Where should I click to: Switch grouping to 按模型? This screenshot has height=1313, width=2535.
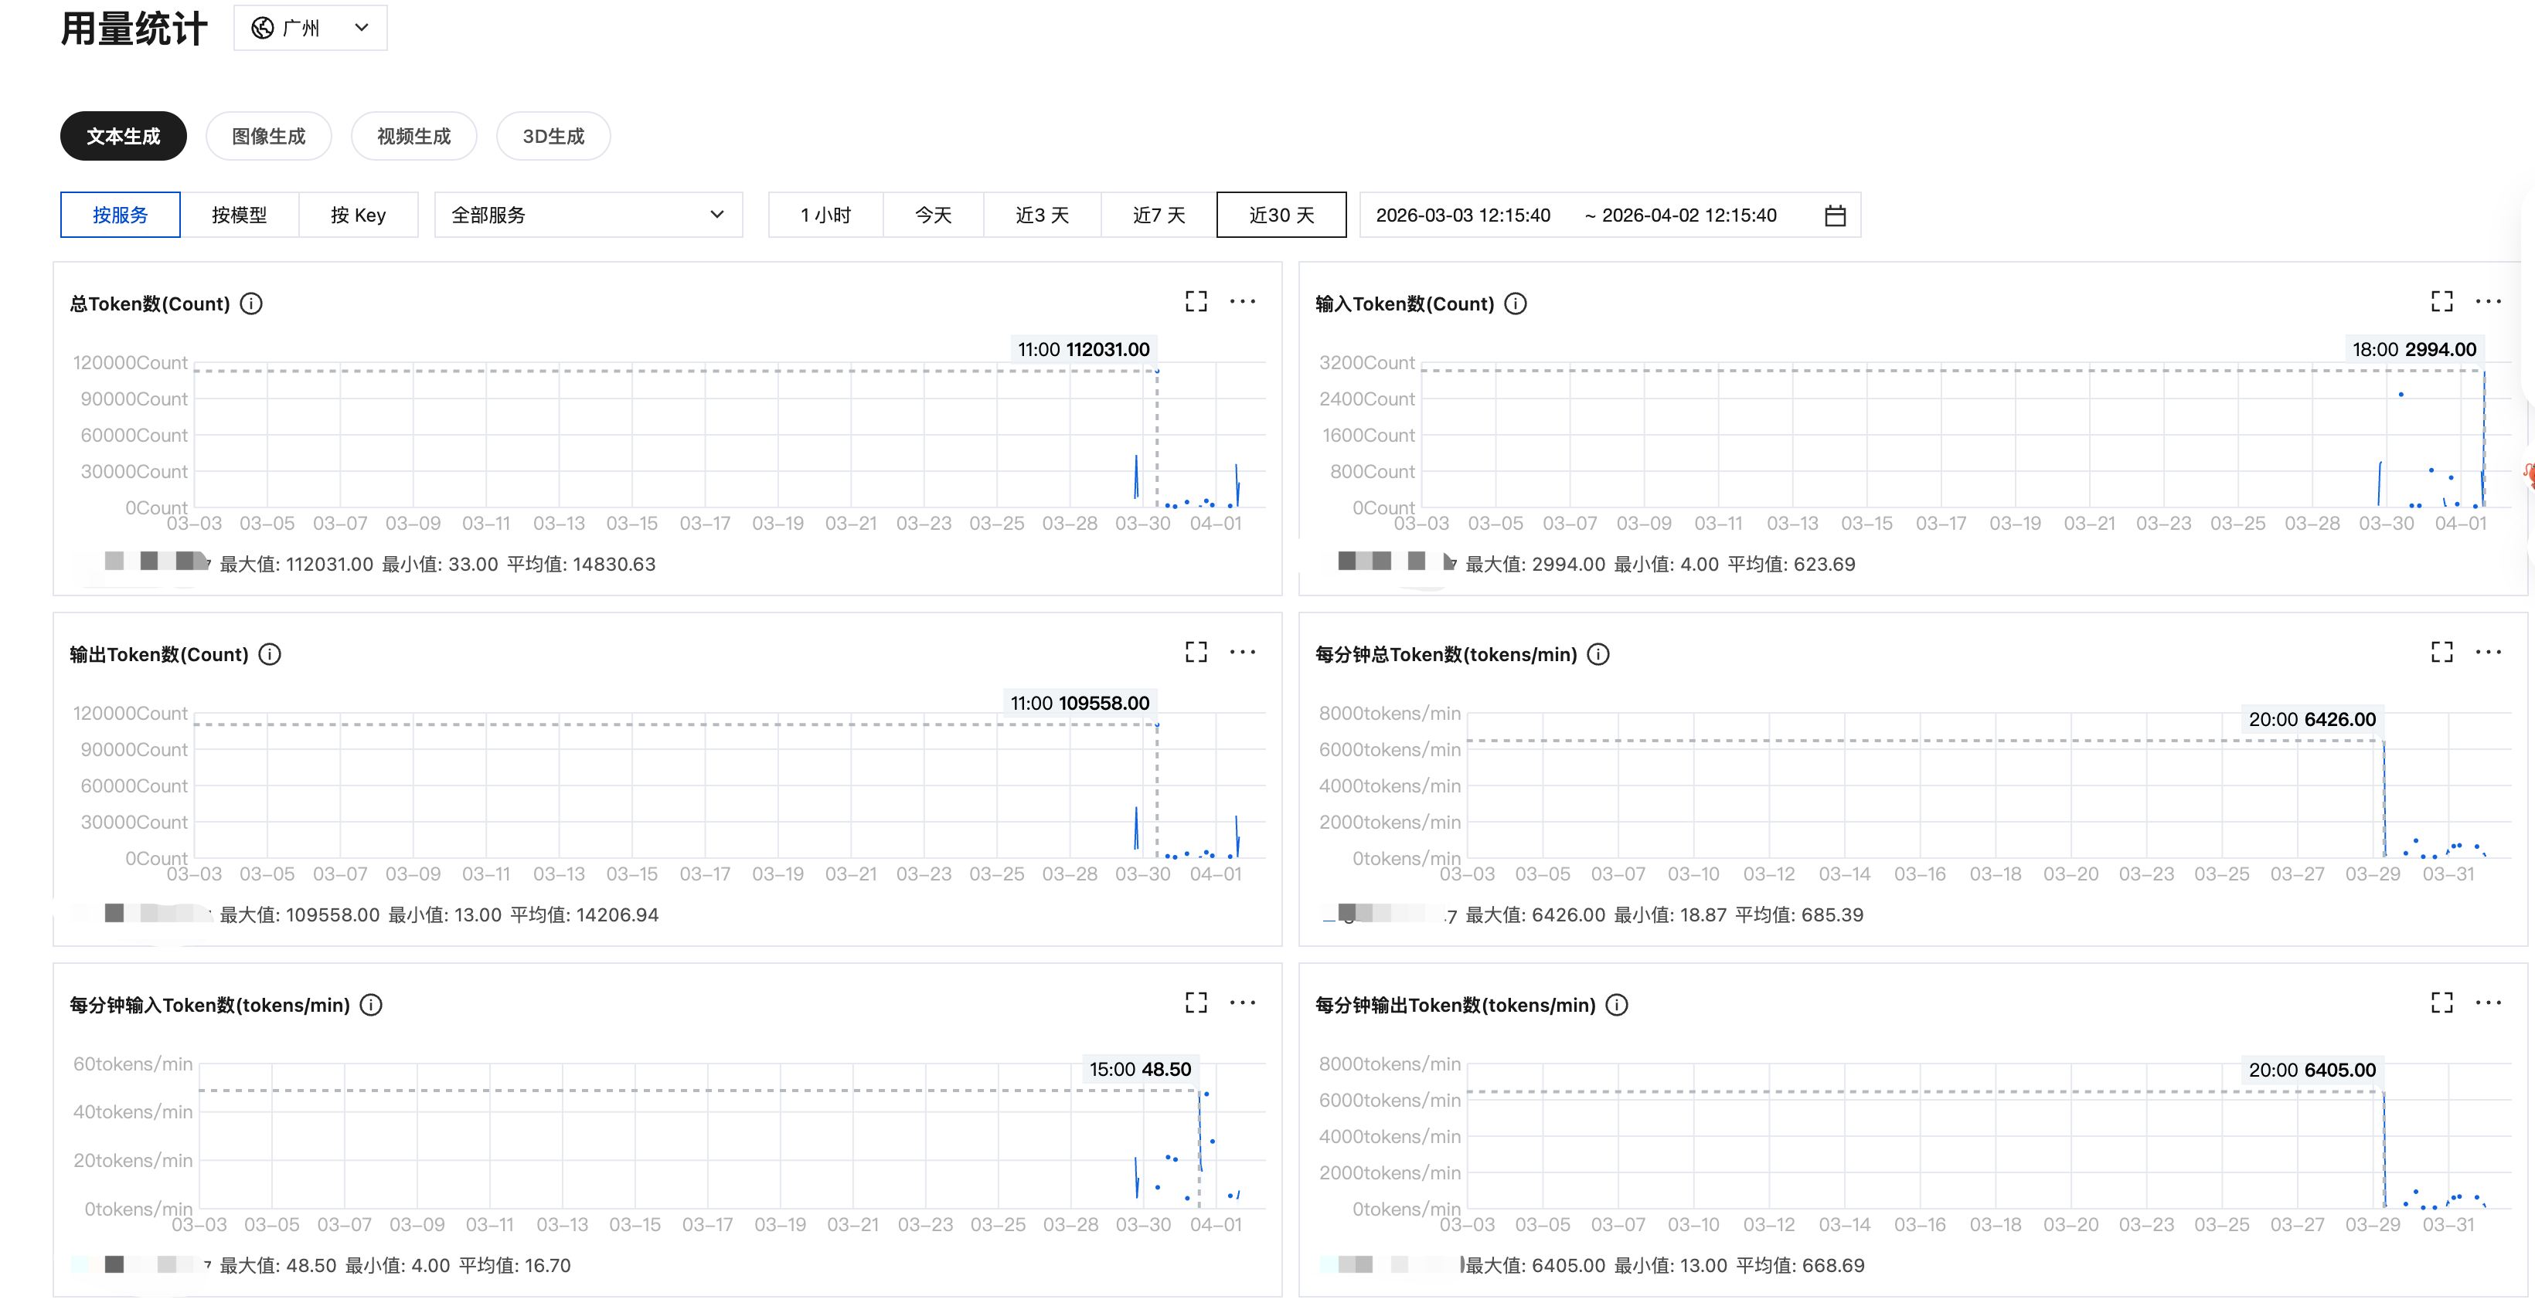239,215
